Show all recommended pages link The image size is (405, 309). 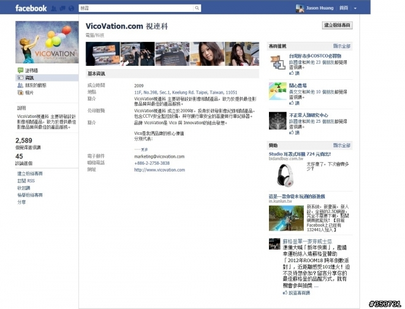point(342,46)
